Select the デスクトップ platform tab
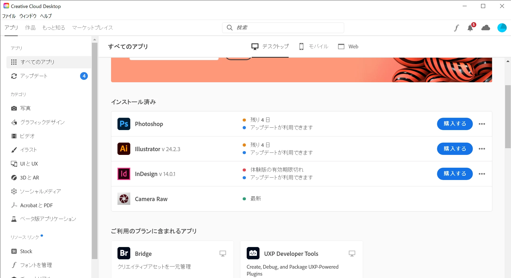 (270, 46)
